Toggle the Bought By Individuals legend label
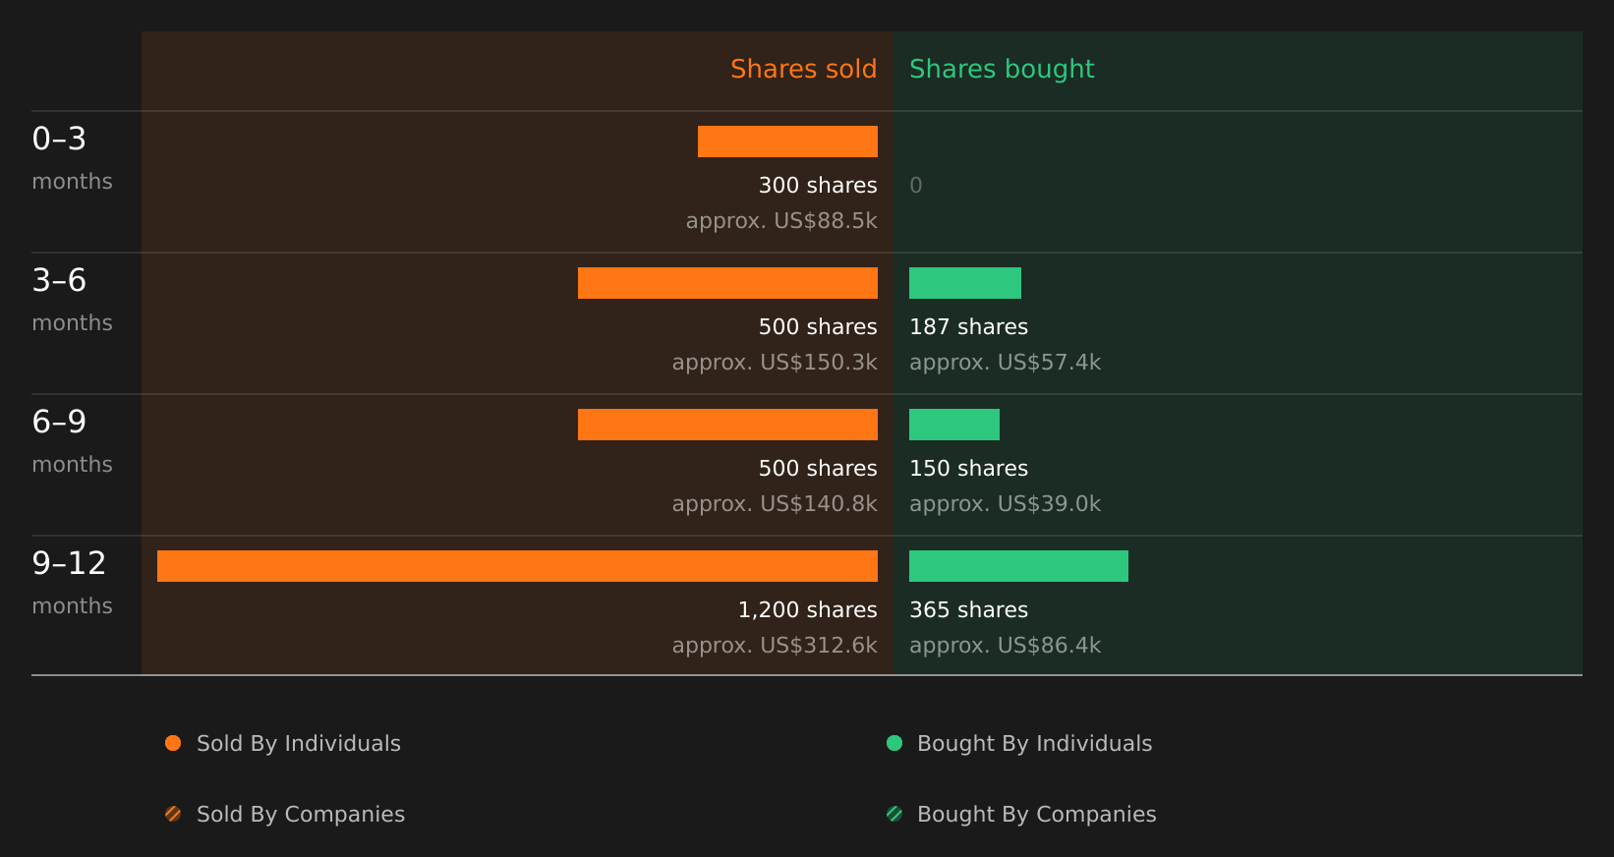Viewport: 1614px width, 857px height. point(1034,744)
